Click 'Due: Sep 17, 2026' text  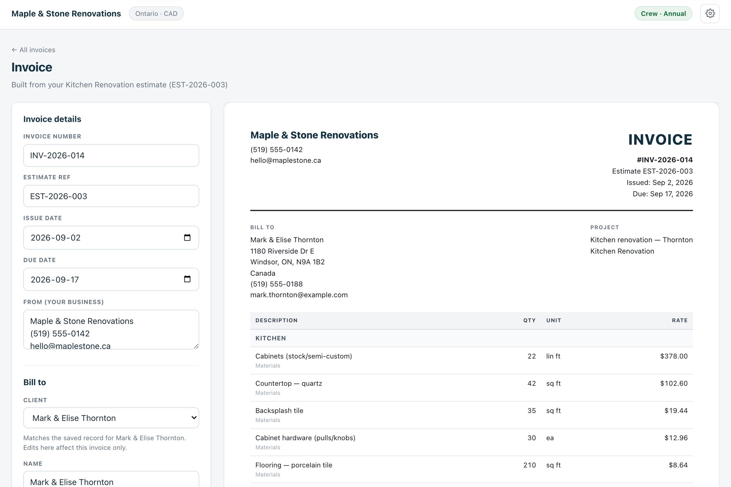click(x=663, y=194)
